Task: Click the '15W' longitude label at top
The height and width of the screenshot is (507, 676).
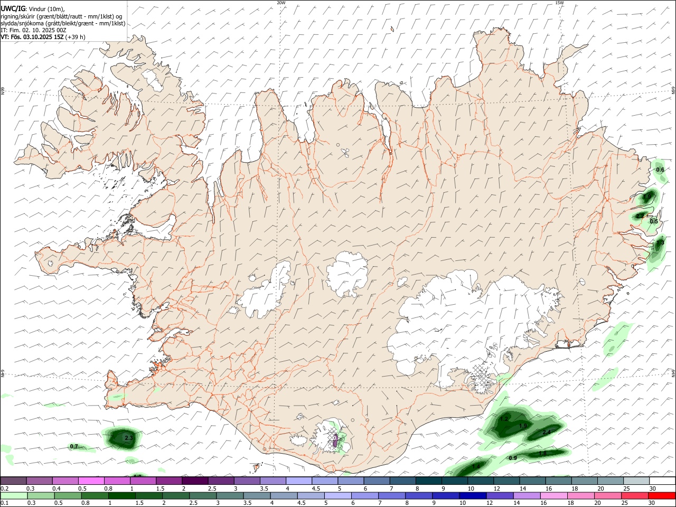Action: click(x=559, y=3)
